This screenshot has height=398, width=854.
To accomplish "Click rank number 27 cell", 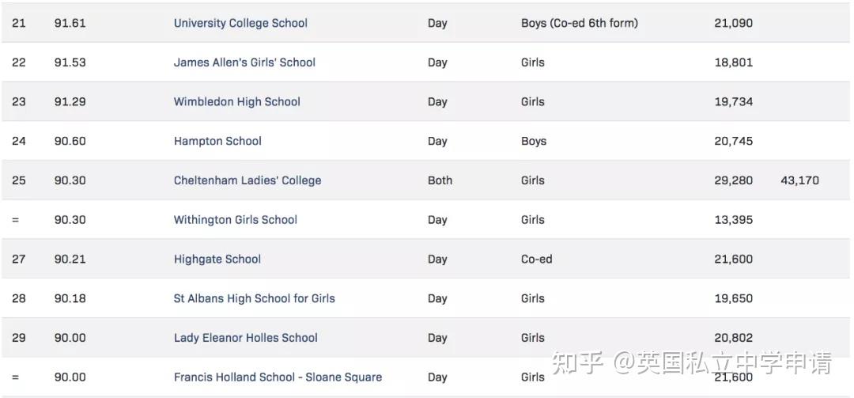I will point(18,259).
